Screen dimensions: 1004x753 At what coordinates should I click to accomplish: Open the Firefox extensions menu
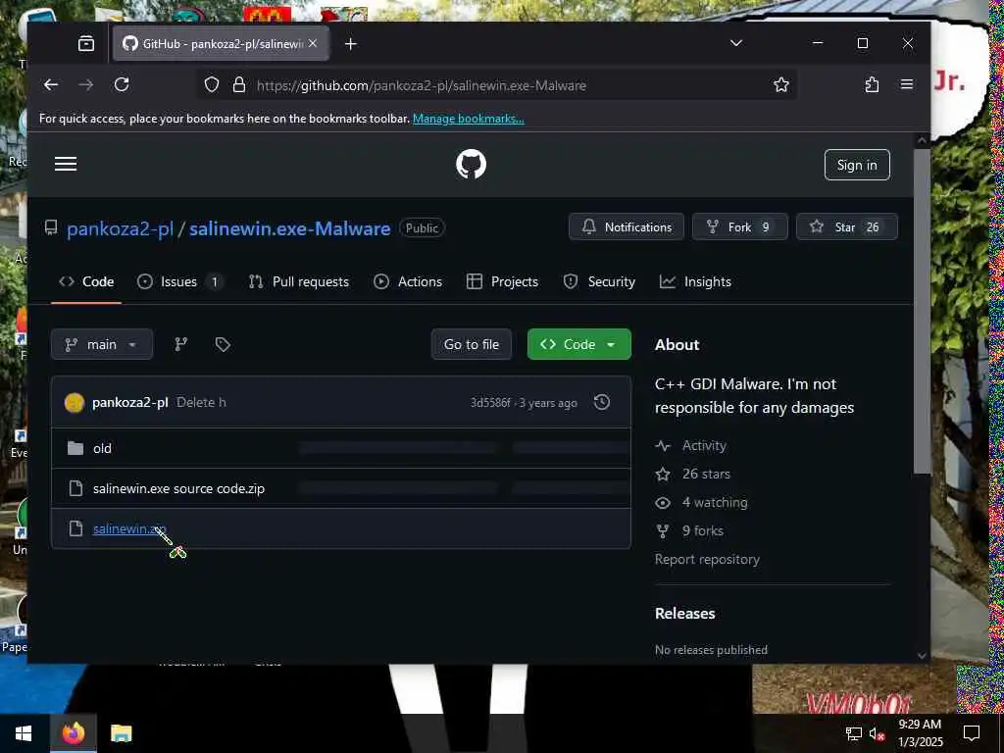(x=872, y=84)
